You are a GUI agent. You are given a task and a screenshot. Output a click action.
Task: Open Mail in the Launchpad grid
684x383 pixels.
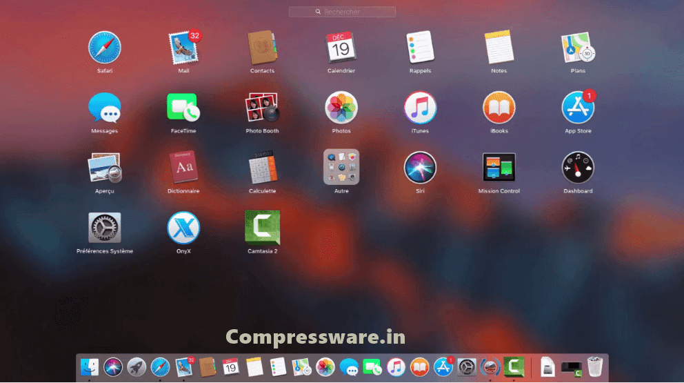(x=183, y=47)
